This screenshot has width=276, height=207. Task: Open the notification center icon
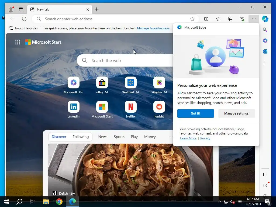(268, 202)
